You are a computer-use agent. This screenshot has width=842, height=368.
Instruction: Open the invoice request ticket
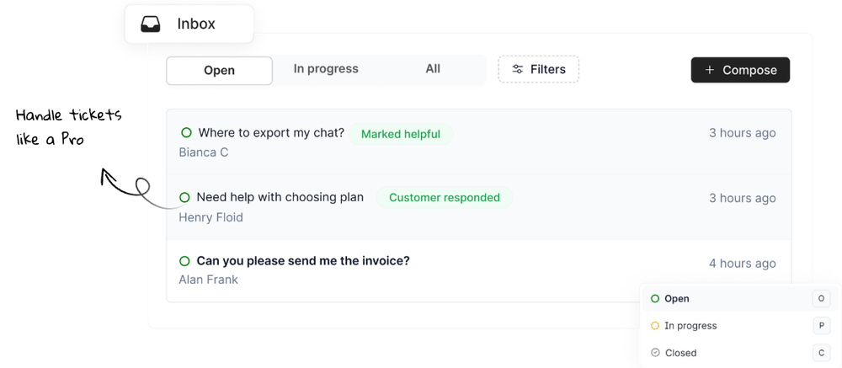pos(303,261)
